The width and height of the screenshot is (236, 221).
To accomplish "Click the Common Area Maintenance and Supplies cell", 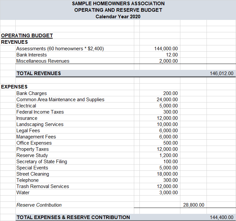I will click(x=60, y=100).
